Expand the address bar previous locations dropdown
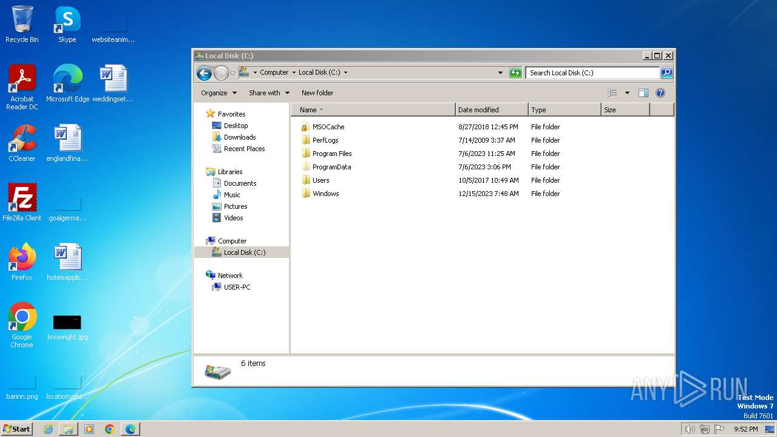 point(500,73)
